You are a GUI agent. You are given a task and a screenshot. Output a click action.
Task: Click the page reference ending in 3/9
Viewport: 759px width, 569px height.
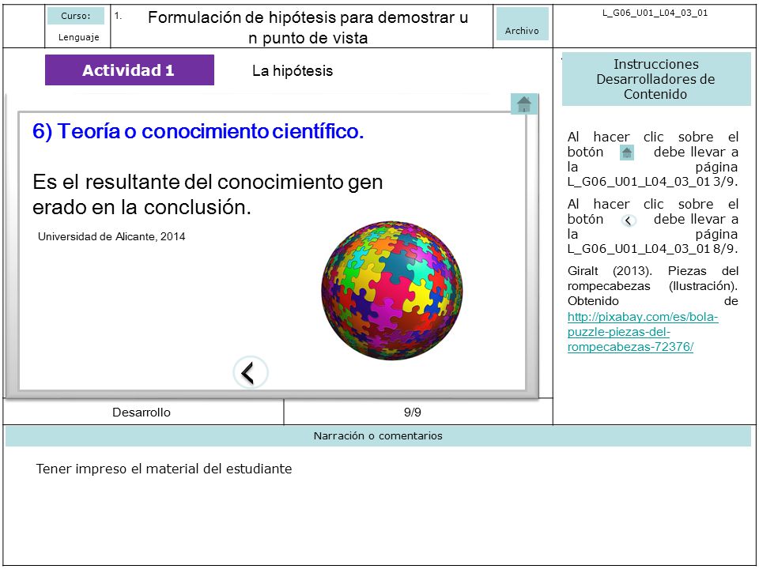coord(652,182)
